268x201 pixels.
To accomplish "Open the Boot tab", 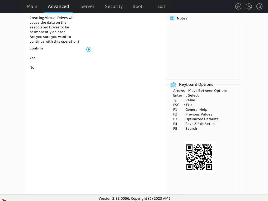I will [137, 6].
